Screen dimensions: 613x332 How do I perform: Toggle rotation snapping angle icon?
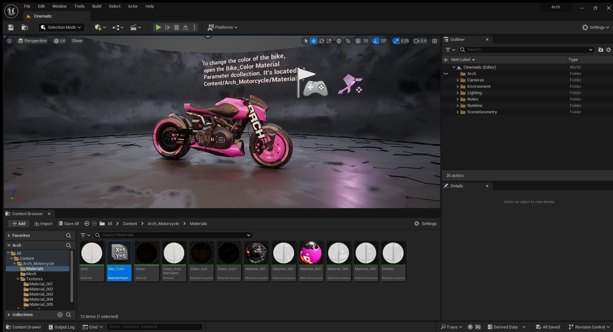tap(375, 41)
